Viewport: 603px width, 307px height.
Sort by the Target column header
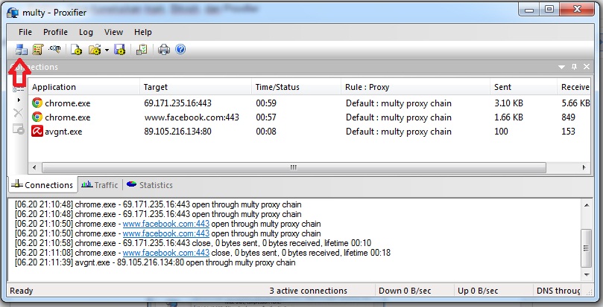[x=195, y=87]
